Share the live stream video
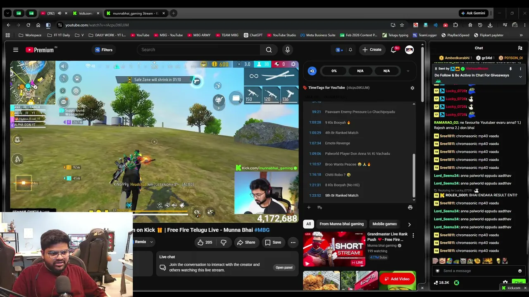 pyautogui.click(x=246, y=243)
